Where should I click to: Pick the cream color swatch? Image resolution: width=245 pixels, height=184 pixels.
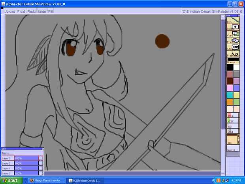[230, 109]
